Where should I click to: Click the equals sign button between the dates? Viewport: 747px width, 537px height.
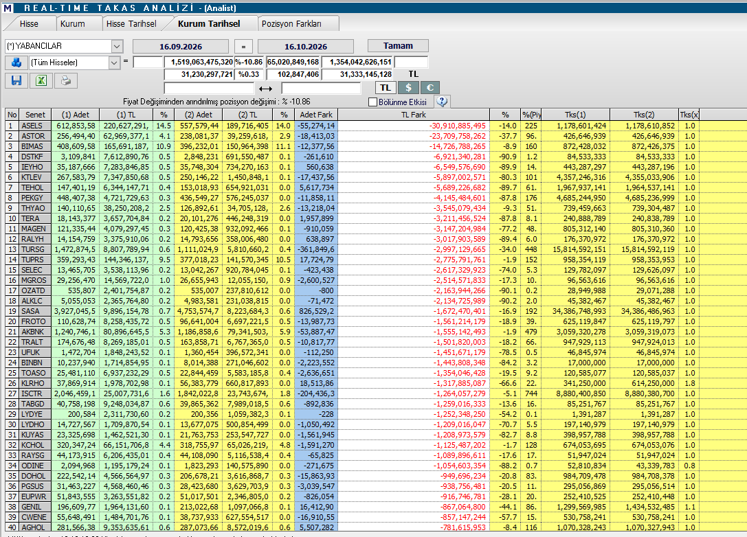coord(243,46)
